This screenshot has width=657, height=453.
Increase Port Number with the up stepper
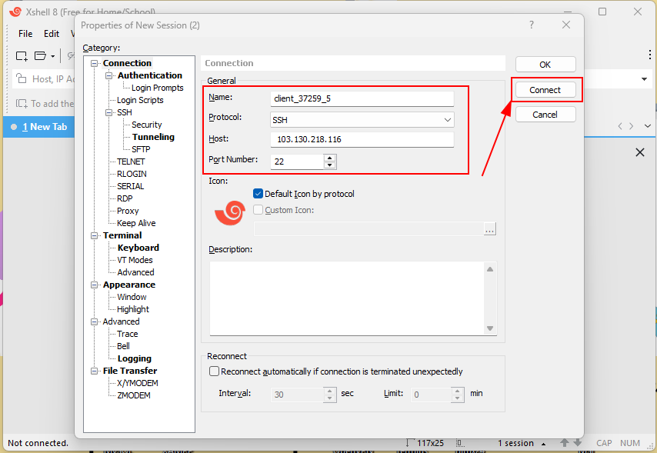[x=331, y=157]
